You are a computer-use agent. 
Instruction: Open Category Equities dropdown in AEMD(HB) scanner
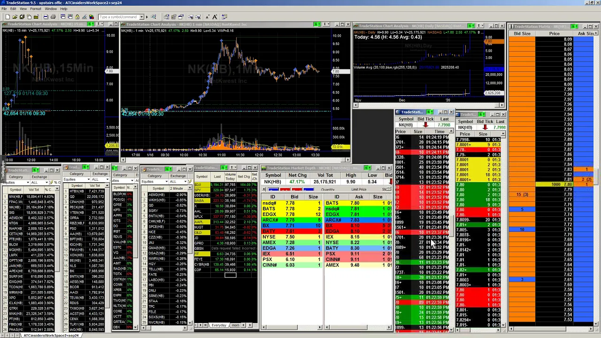coord(167,181)
